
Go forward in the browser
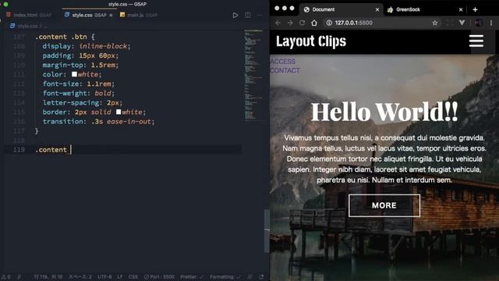pyautogui.click(x=290, y=23)
